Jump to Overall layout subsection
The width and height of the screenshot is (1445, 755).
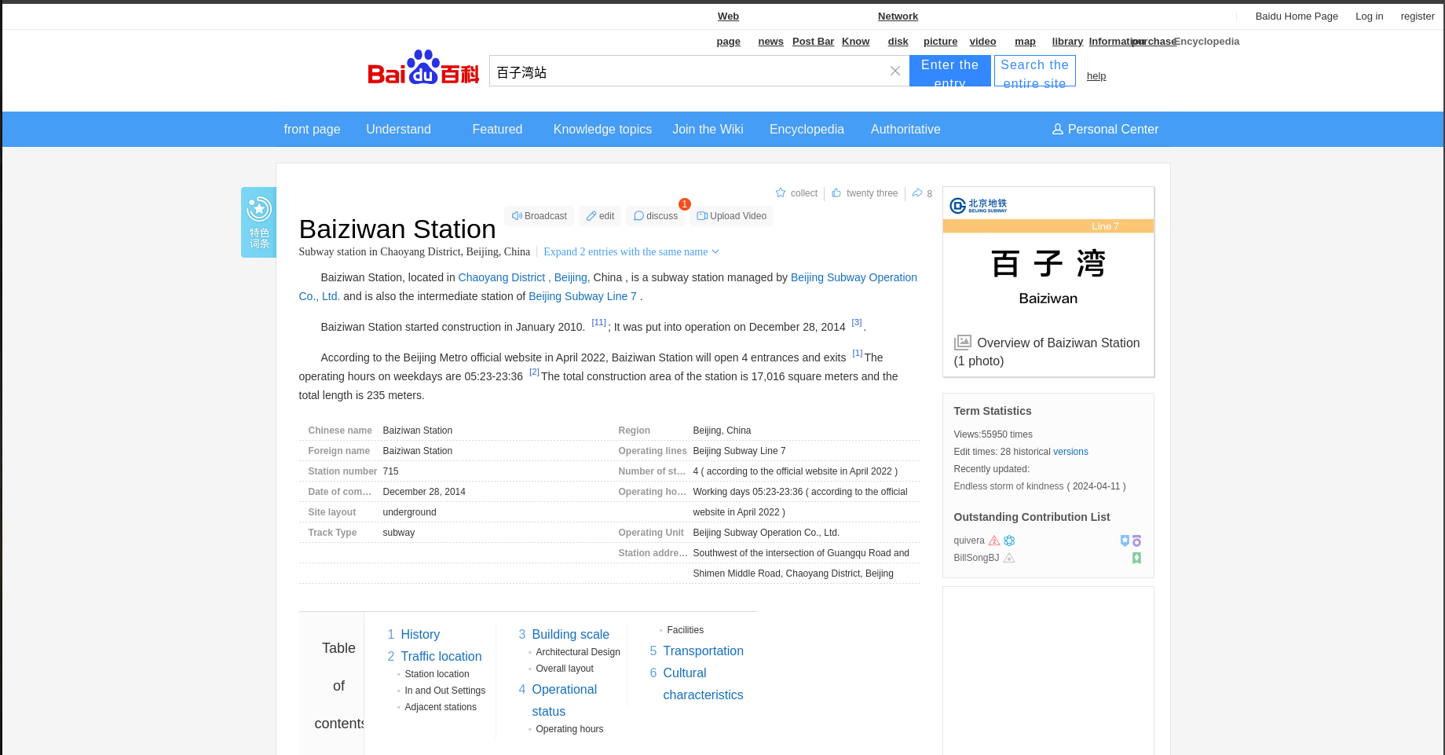click(565, 669)
